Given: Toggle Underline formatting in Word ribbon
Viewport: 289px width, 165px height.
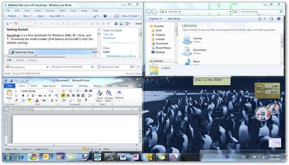Looking at the screenshot, I should [x=33, y=96].
